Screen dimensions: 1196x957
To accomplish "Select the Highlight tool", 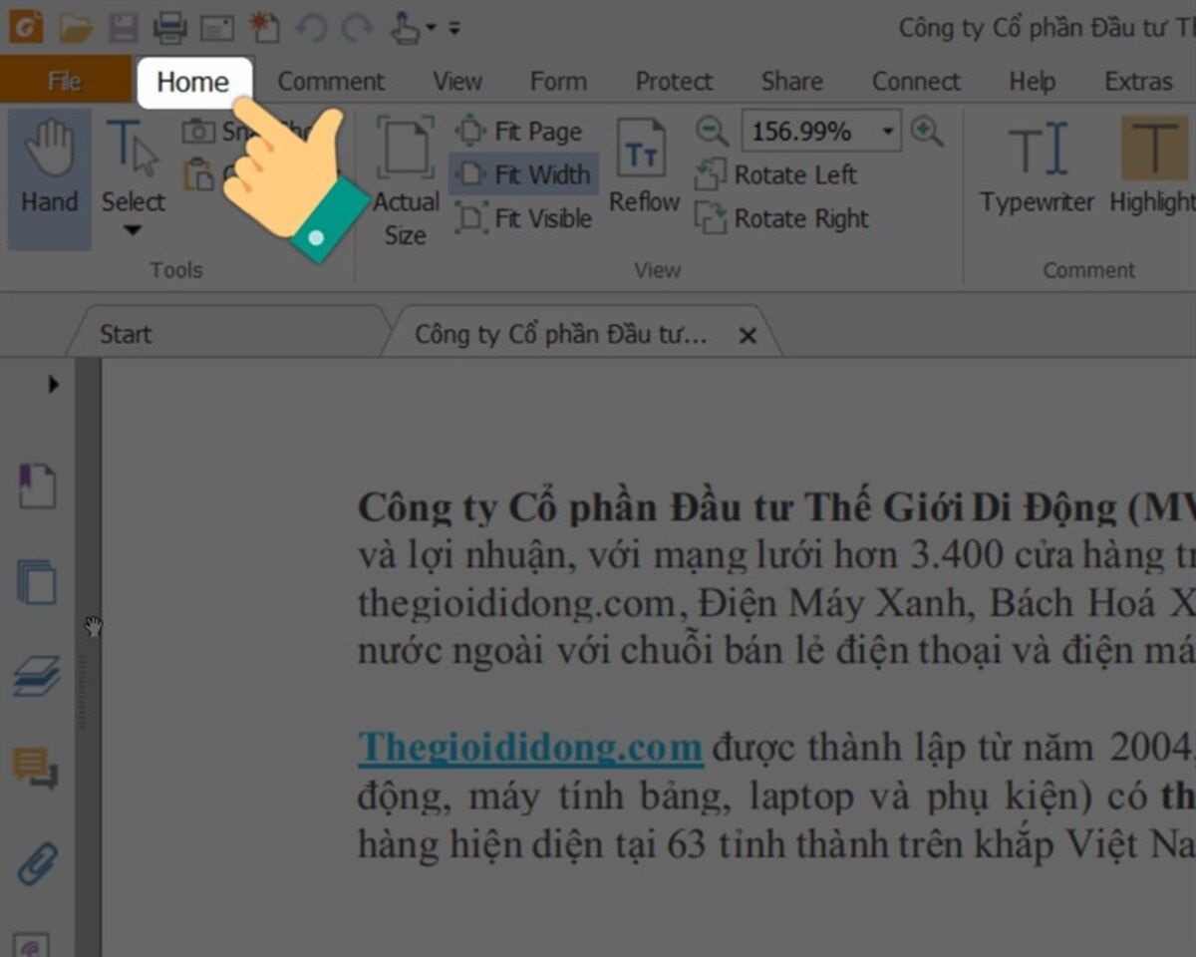I will point(1154,167).
